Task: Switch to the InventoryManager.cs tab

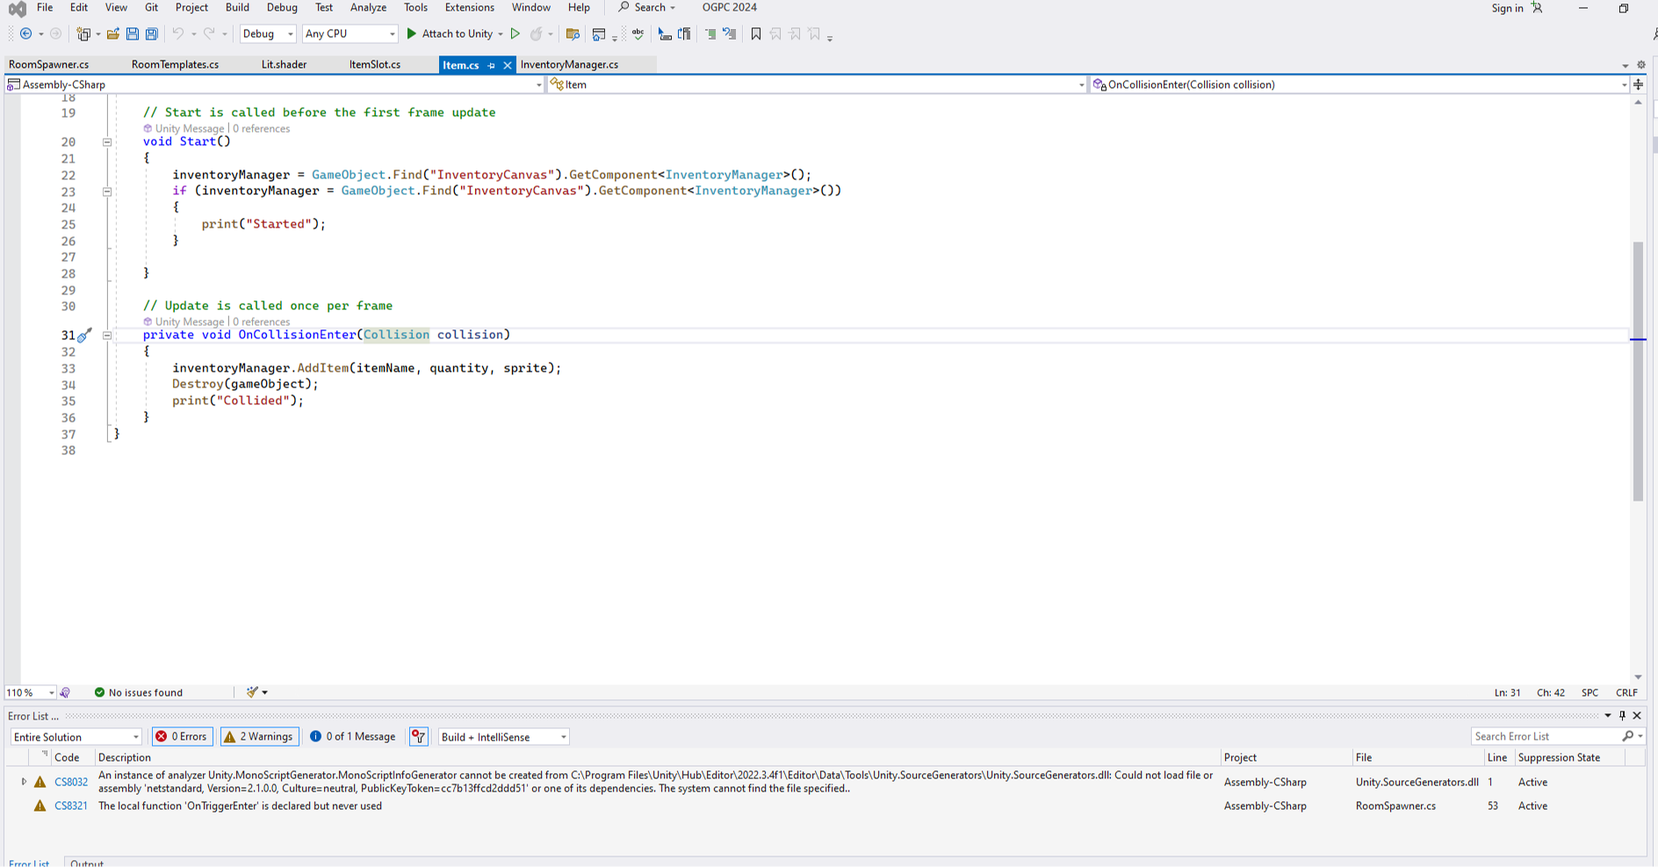Action: (569, 64)
